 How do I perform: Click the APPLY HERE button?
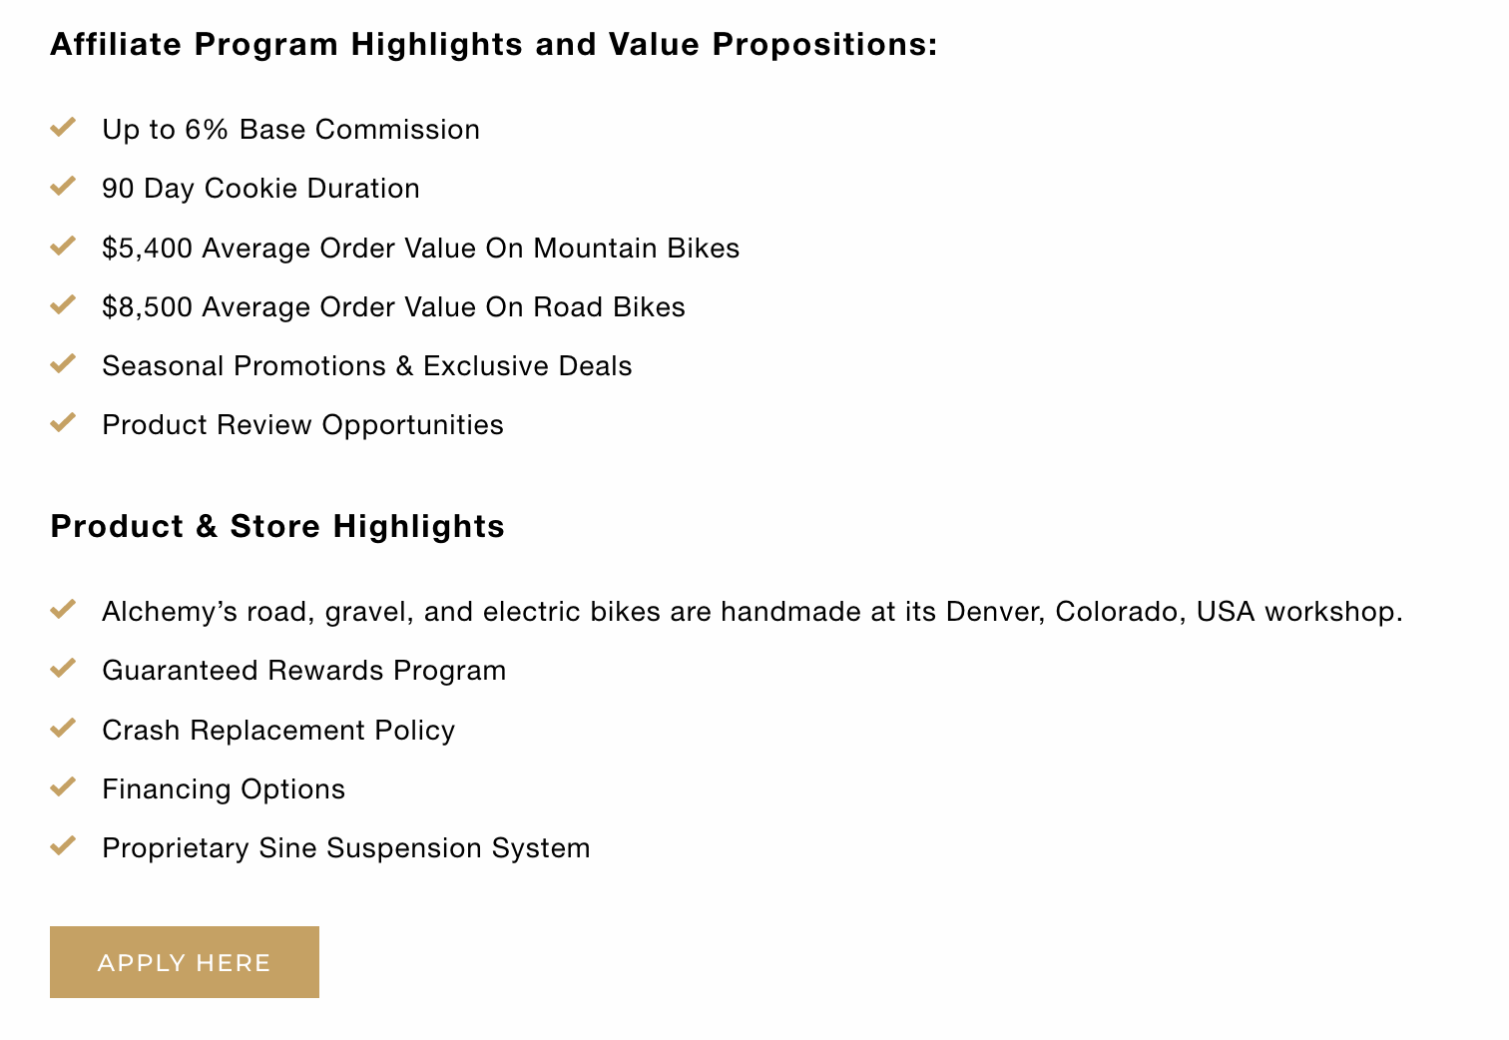[185, 962]
